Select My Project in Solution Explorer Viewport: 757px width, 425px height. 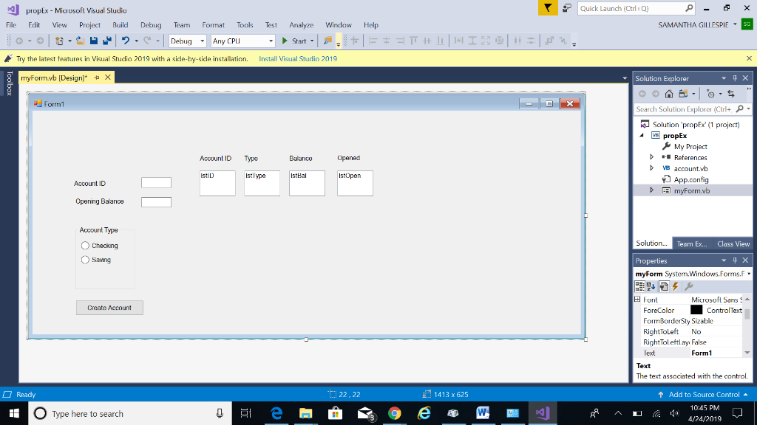pos(690,147)
